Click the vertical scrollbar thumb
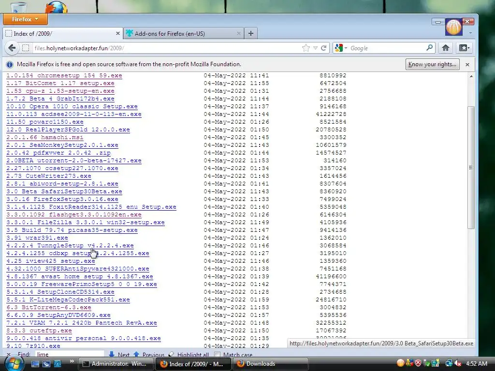This screenshot has height=371, width=495. (x=471, y=168)
